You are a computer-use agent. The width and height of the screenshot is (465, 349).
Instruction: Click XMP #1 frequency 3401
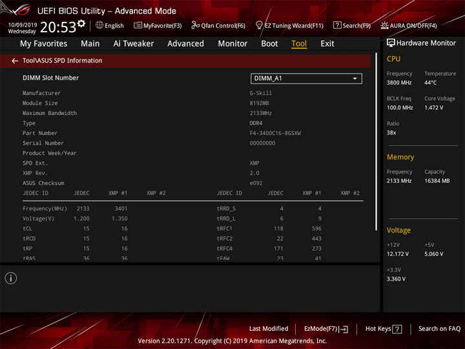pos(121,209)
